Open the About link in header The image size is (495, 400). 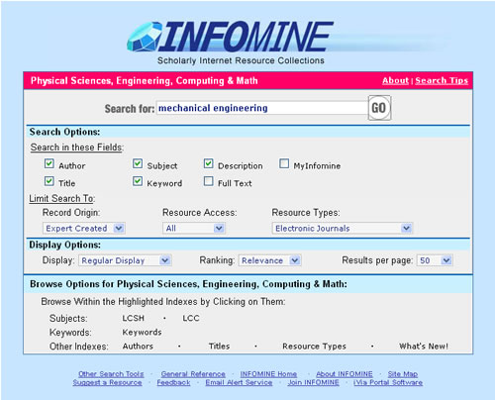click(x=395, y=80)
